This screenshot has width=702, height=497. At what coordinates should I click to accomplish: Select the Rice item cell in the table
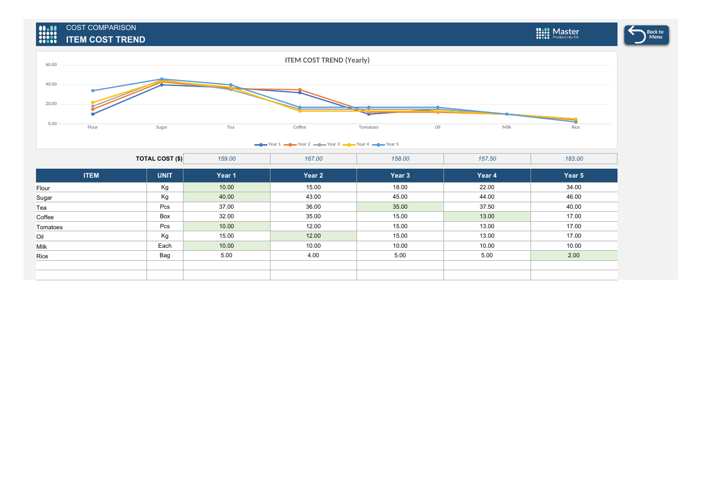91,256
